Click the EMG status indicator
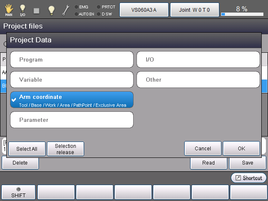Screen dimensions: 268x201 81,7
